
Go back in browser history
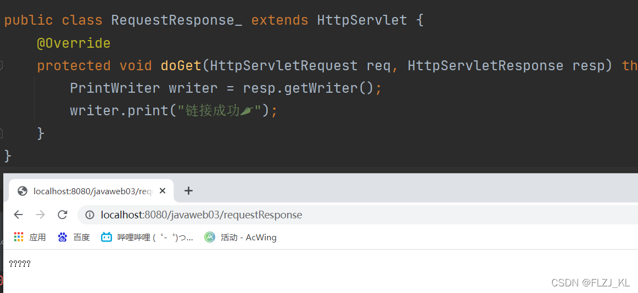click(x=18, y=215)
